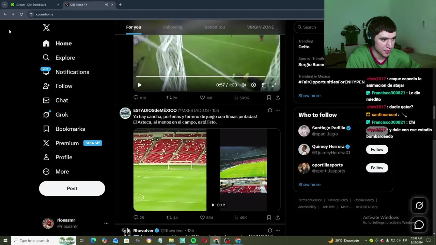Open more options on the ESTADIOSdeMÉXICO post
This screenshot has height=245, width=436.
[278, 110]
